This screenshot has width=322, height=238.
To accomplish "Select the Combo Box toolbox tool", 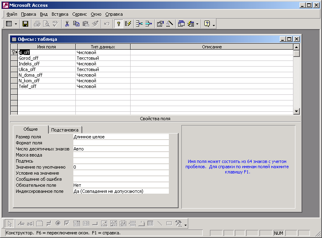I will pos(77,223).
